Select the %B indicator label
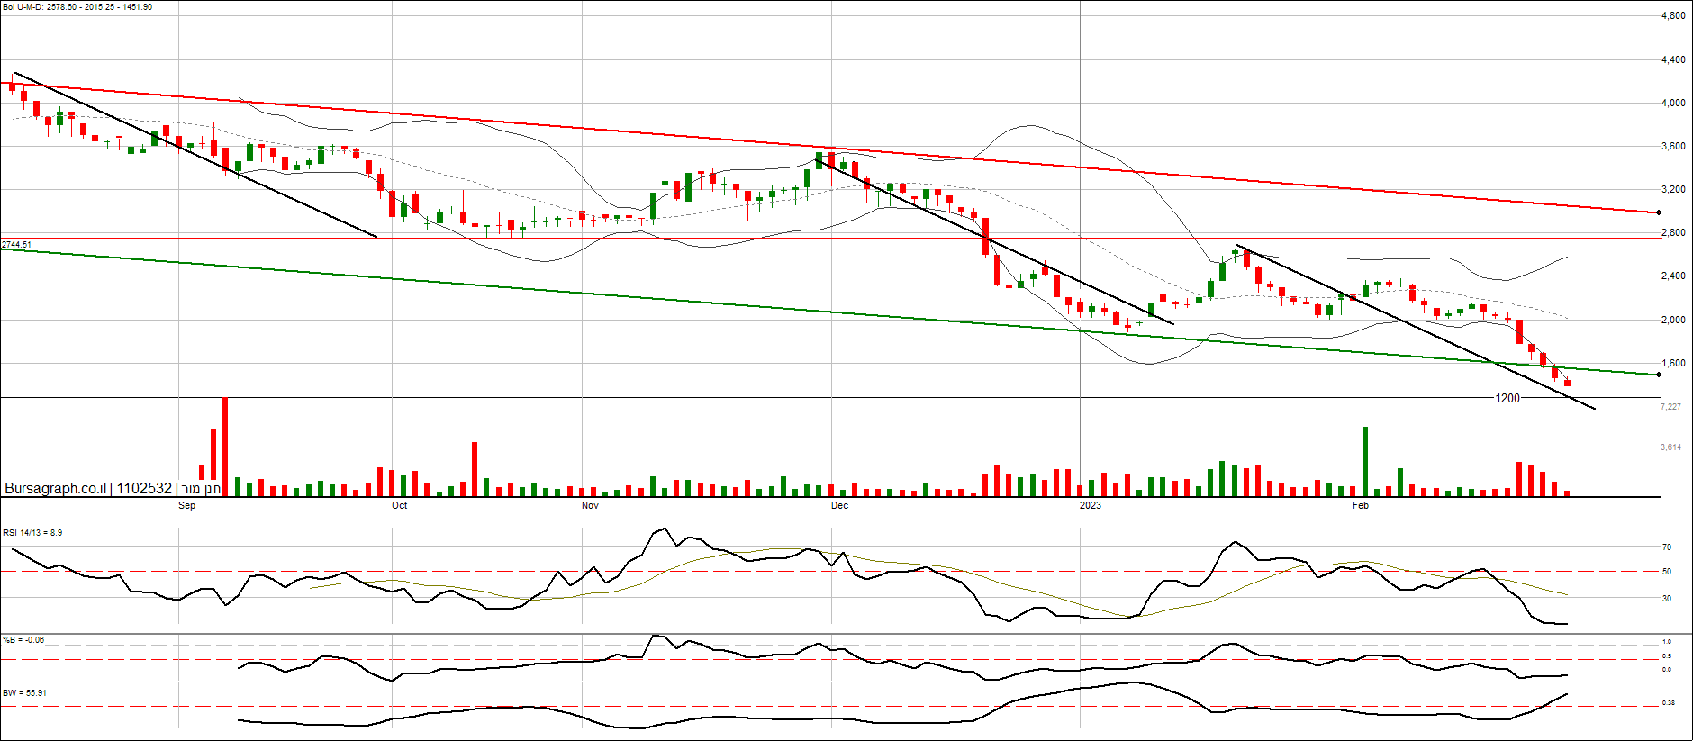Viewport: 1693px width, 741px height. click(x=23, y=640)
